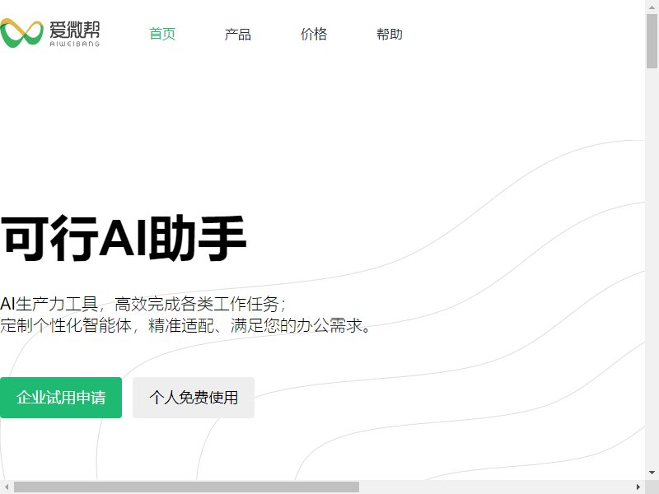659x494 pixels.
Task: Click the 企业试用申请 button
Action: (x=61, y=398)
